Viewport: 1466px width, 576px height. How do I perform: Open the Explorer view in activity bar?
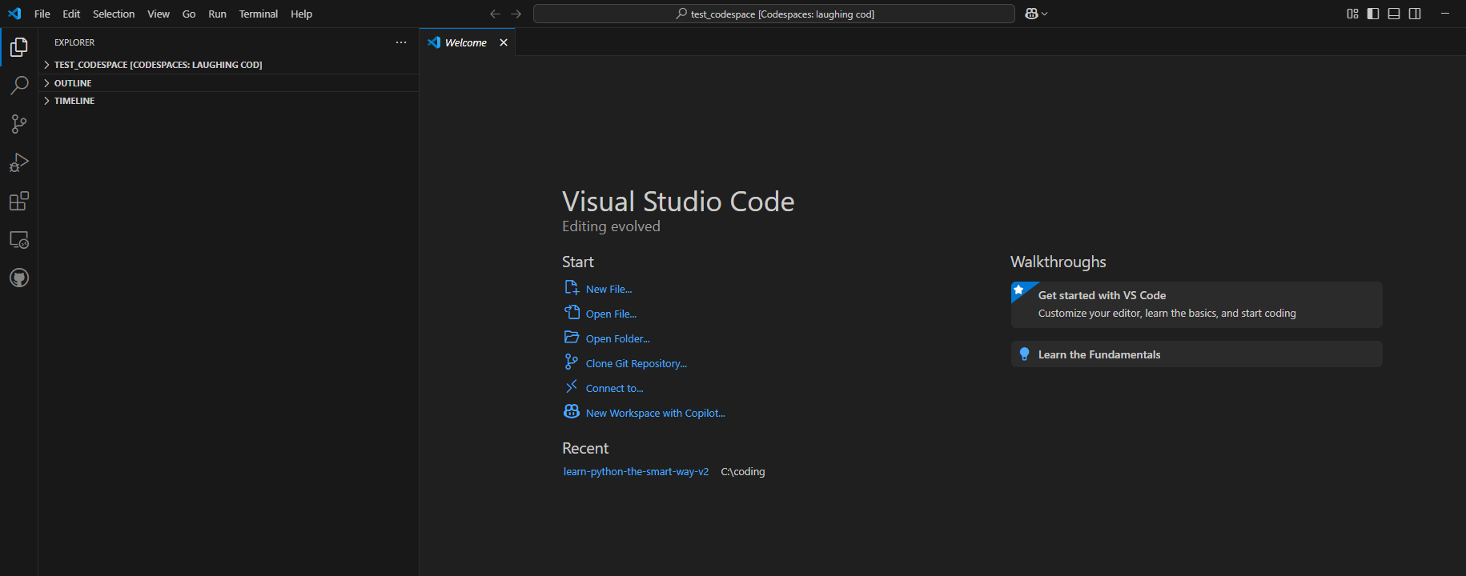click(x=19, y=47)
